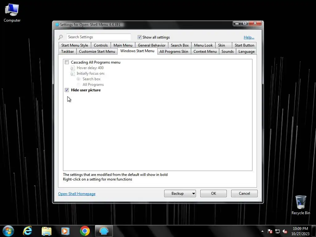This screenshot has width=316, height=237.
Task: Switch to Start Menu Style tab
Action: coord(75,45)
